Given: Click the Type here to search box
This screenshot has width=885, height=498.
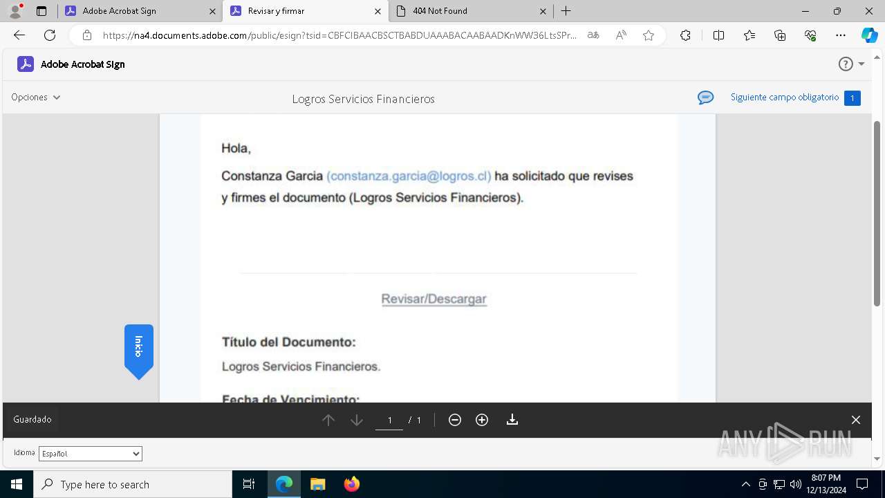Looking at the screenshot, I should point(133,484).
